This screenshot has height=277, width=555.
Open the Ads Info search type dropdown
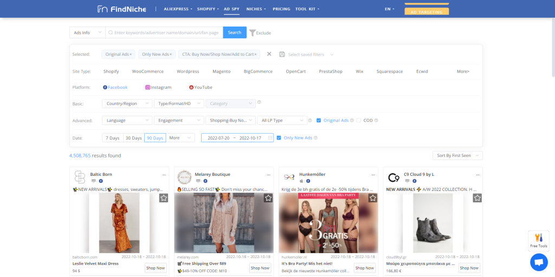[x=87, y=32]
